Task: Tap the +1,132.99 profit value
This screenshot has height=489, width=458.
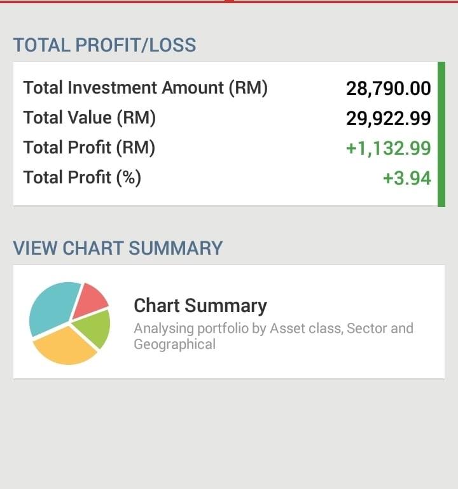Action: click(389, 148)
